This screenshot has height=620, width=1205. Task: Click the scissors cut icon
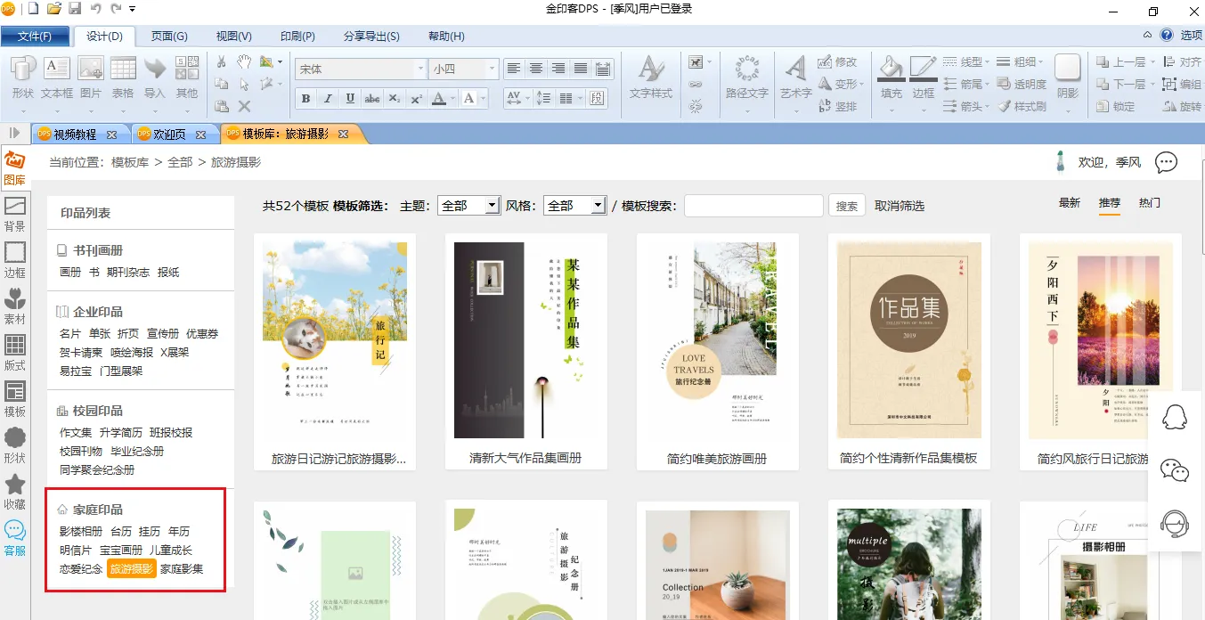(222, 61)
